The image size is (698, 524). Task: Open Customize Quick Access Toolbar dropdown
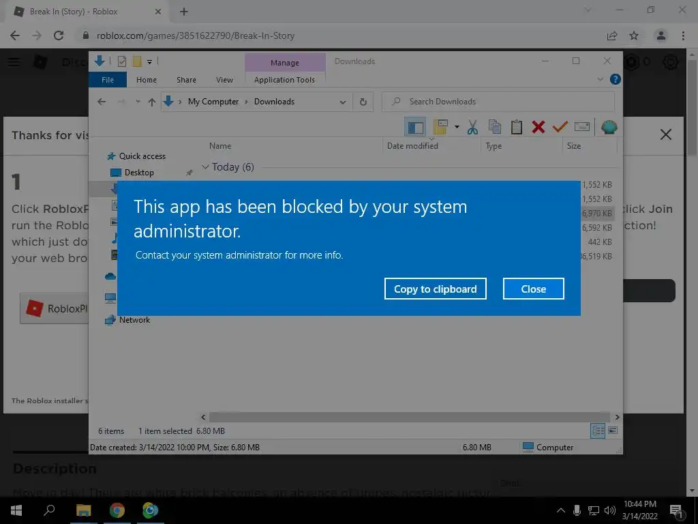coord(149,62)
